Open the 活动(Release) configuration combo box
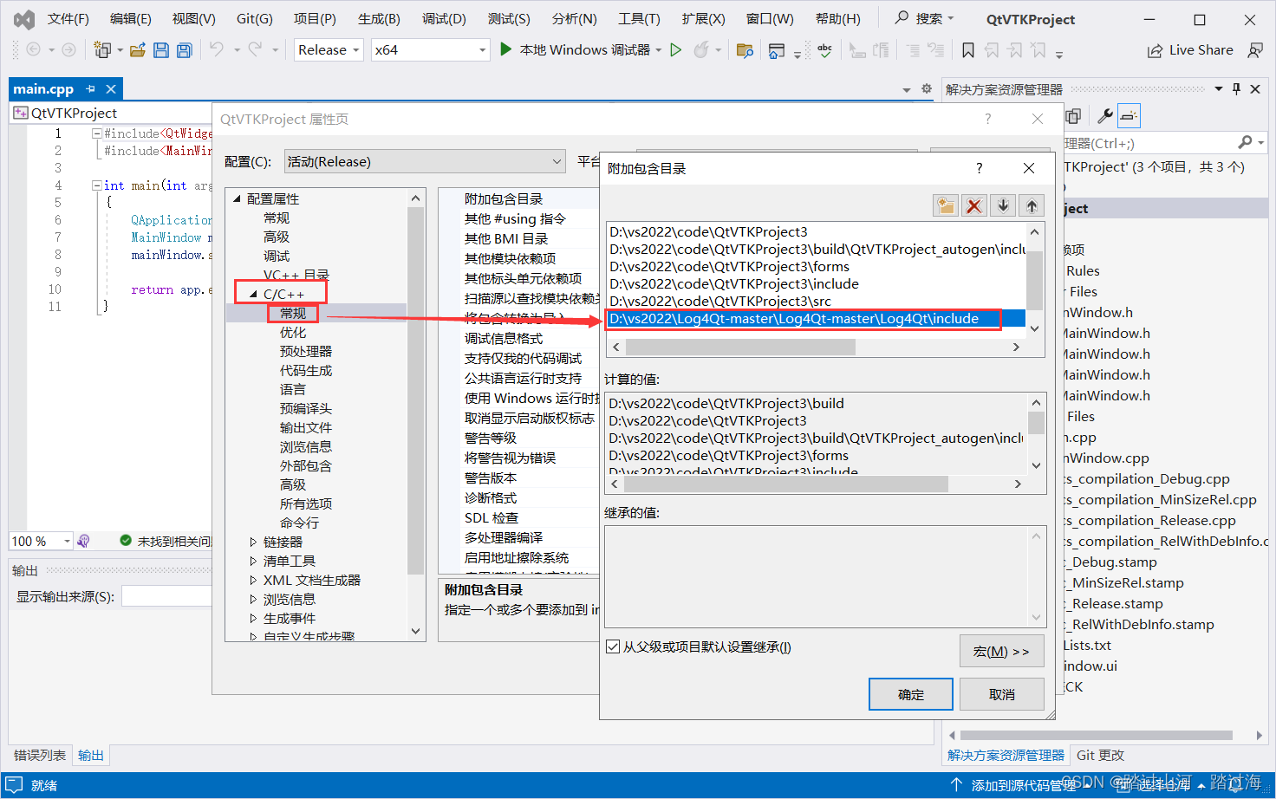Screen dimensions: 1276x799 426,161
